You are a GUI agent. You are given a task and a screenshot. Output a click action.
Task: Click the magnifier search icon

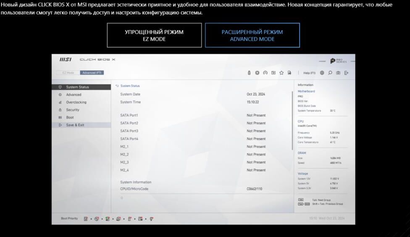click(330, 73)
